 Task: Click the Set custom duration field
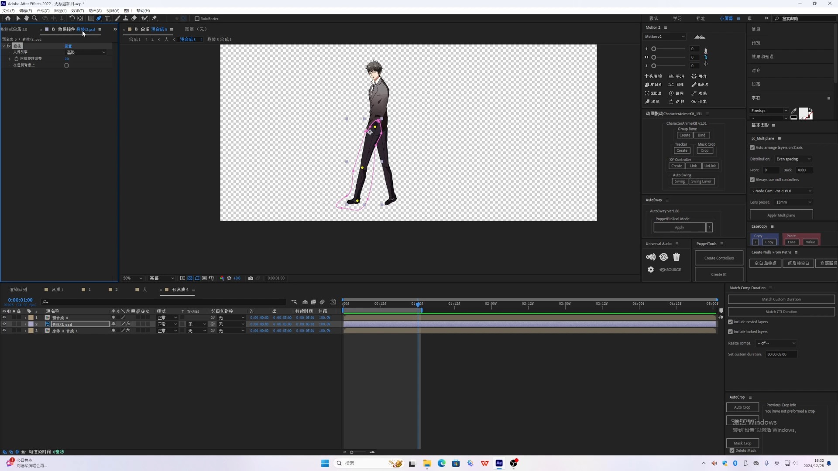point(781,355)
